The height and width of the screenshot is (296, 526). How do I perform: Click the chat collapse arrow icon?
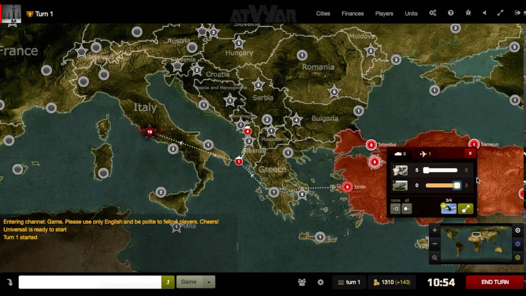pos(9,282)
